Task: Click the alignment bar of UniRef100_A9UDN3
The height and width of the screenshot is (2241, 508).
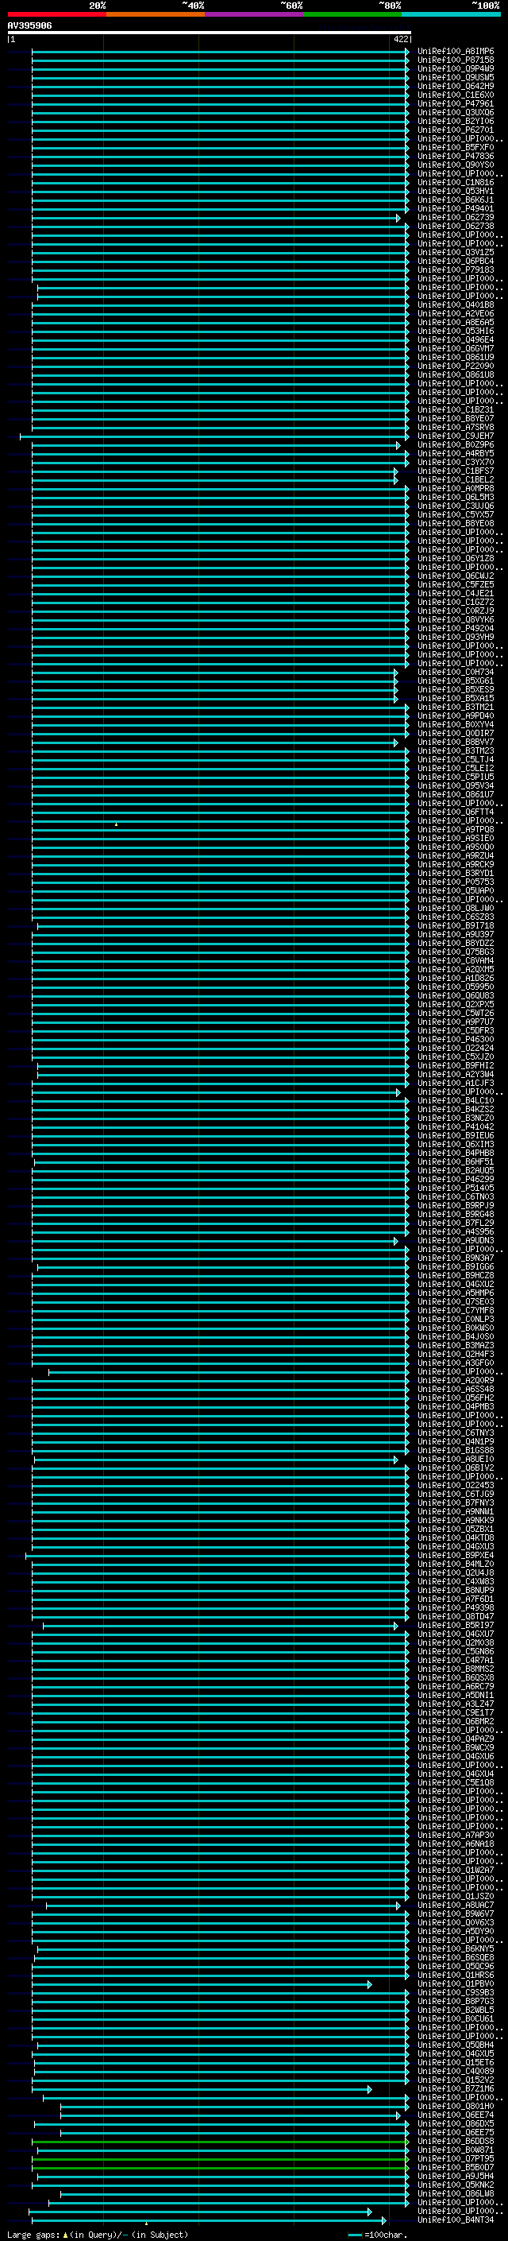Action: tap(214, 1241)
